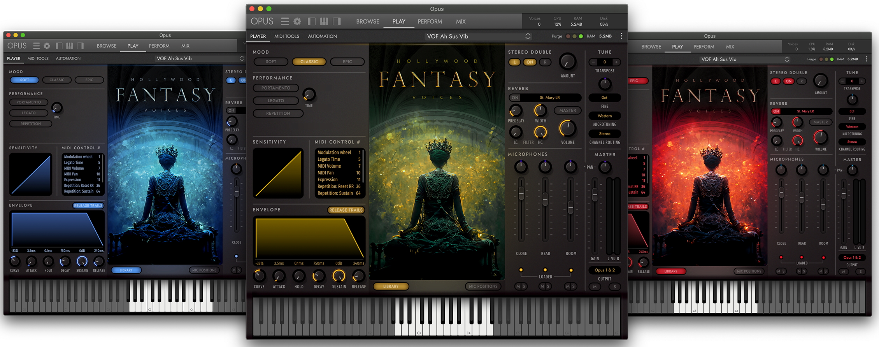Open the Western microtuning dropdown in gold-themed window
This screenshot has width=879, height=347.
coord(604,116)
